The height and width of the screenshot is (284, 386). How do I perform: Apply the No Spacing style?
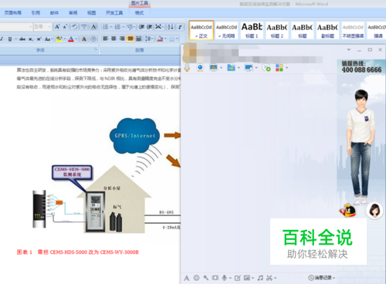coord(226,30)
